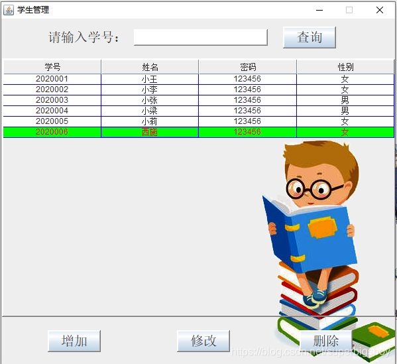This screenshot has width=397, height=364.
Task: Select the cell with ID 2020004
Action: tap(52, 111)
